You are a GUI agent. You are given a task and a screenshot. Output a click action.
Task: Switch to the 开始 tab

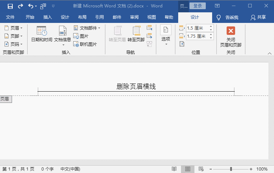click(x=30, y=17)
